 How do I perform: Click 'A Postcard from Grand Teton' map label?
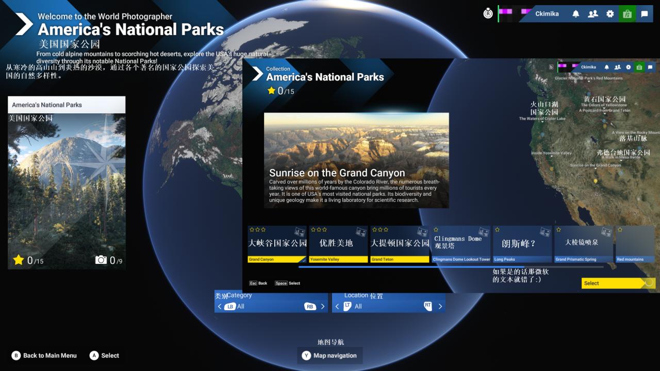605,110
